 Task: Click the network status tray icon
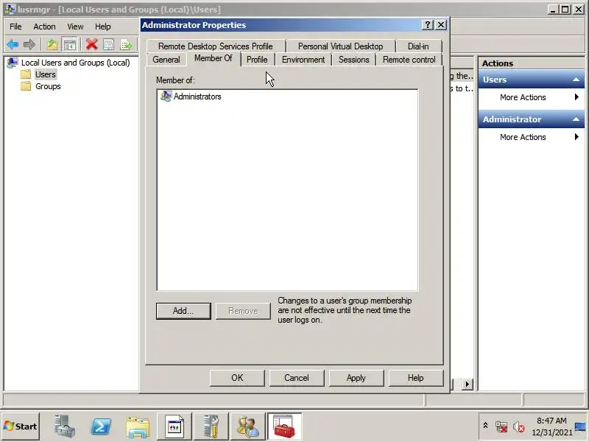[501, 427]
